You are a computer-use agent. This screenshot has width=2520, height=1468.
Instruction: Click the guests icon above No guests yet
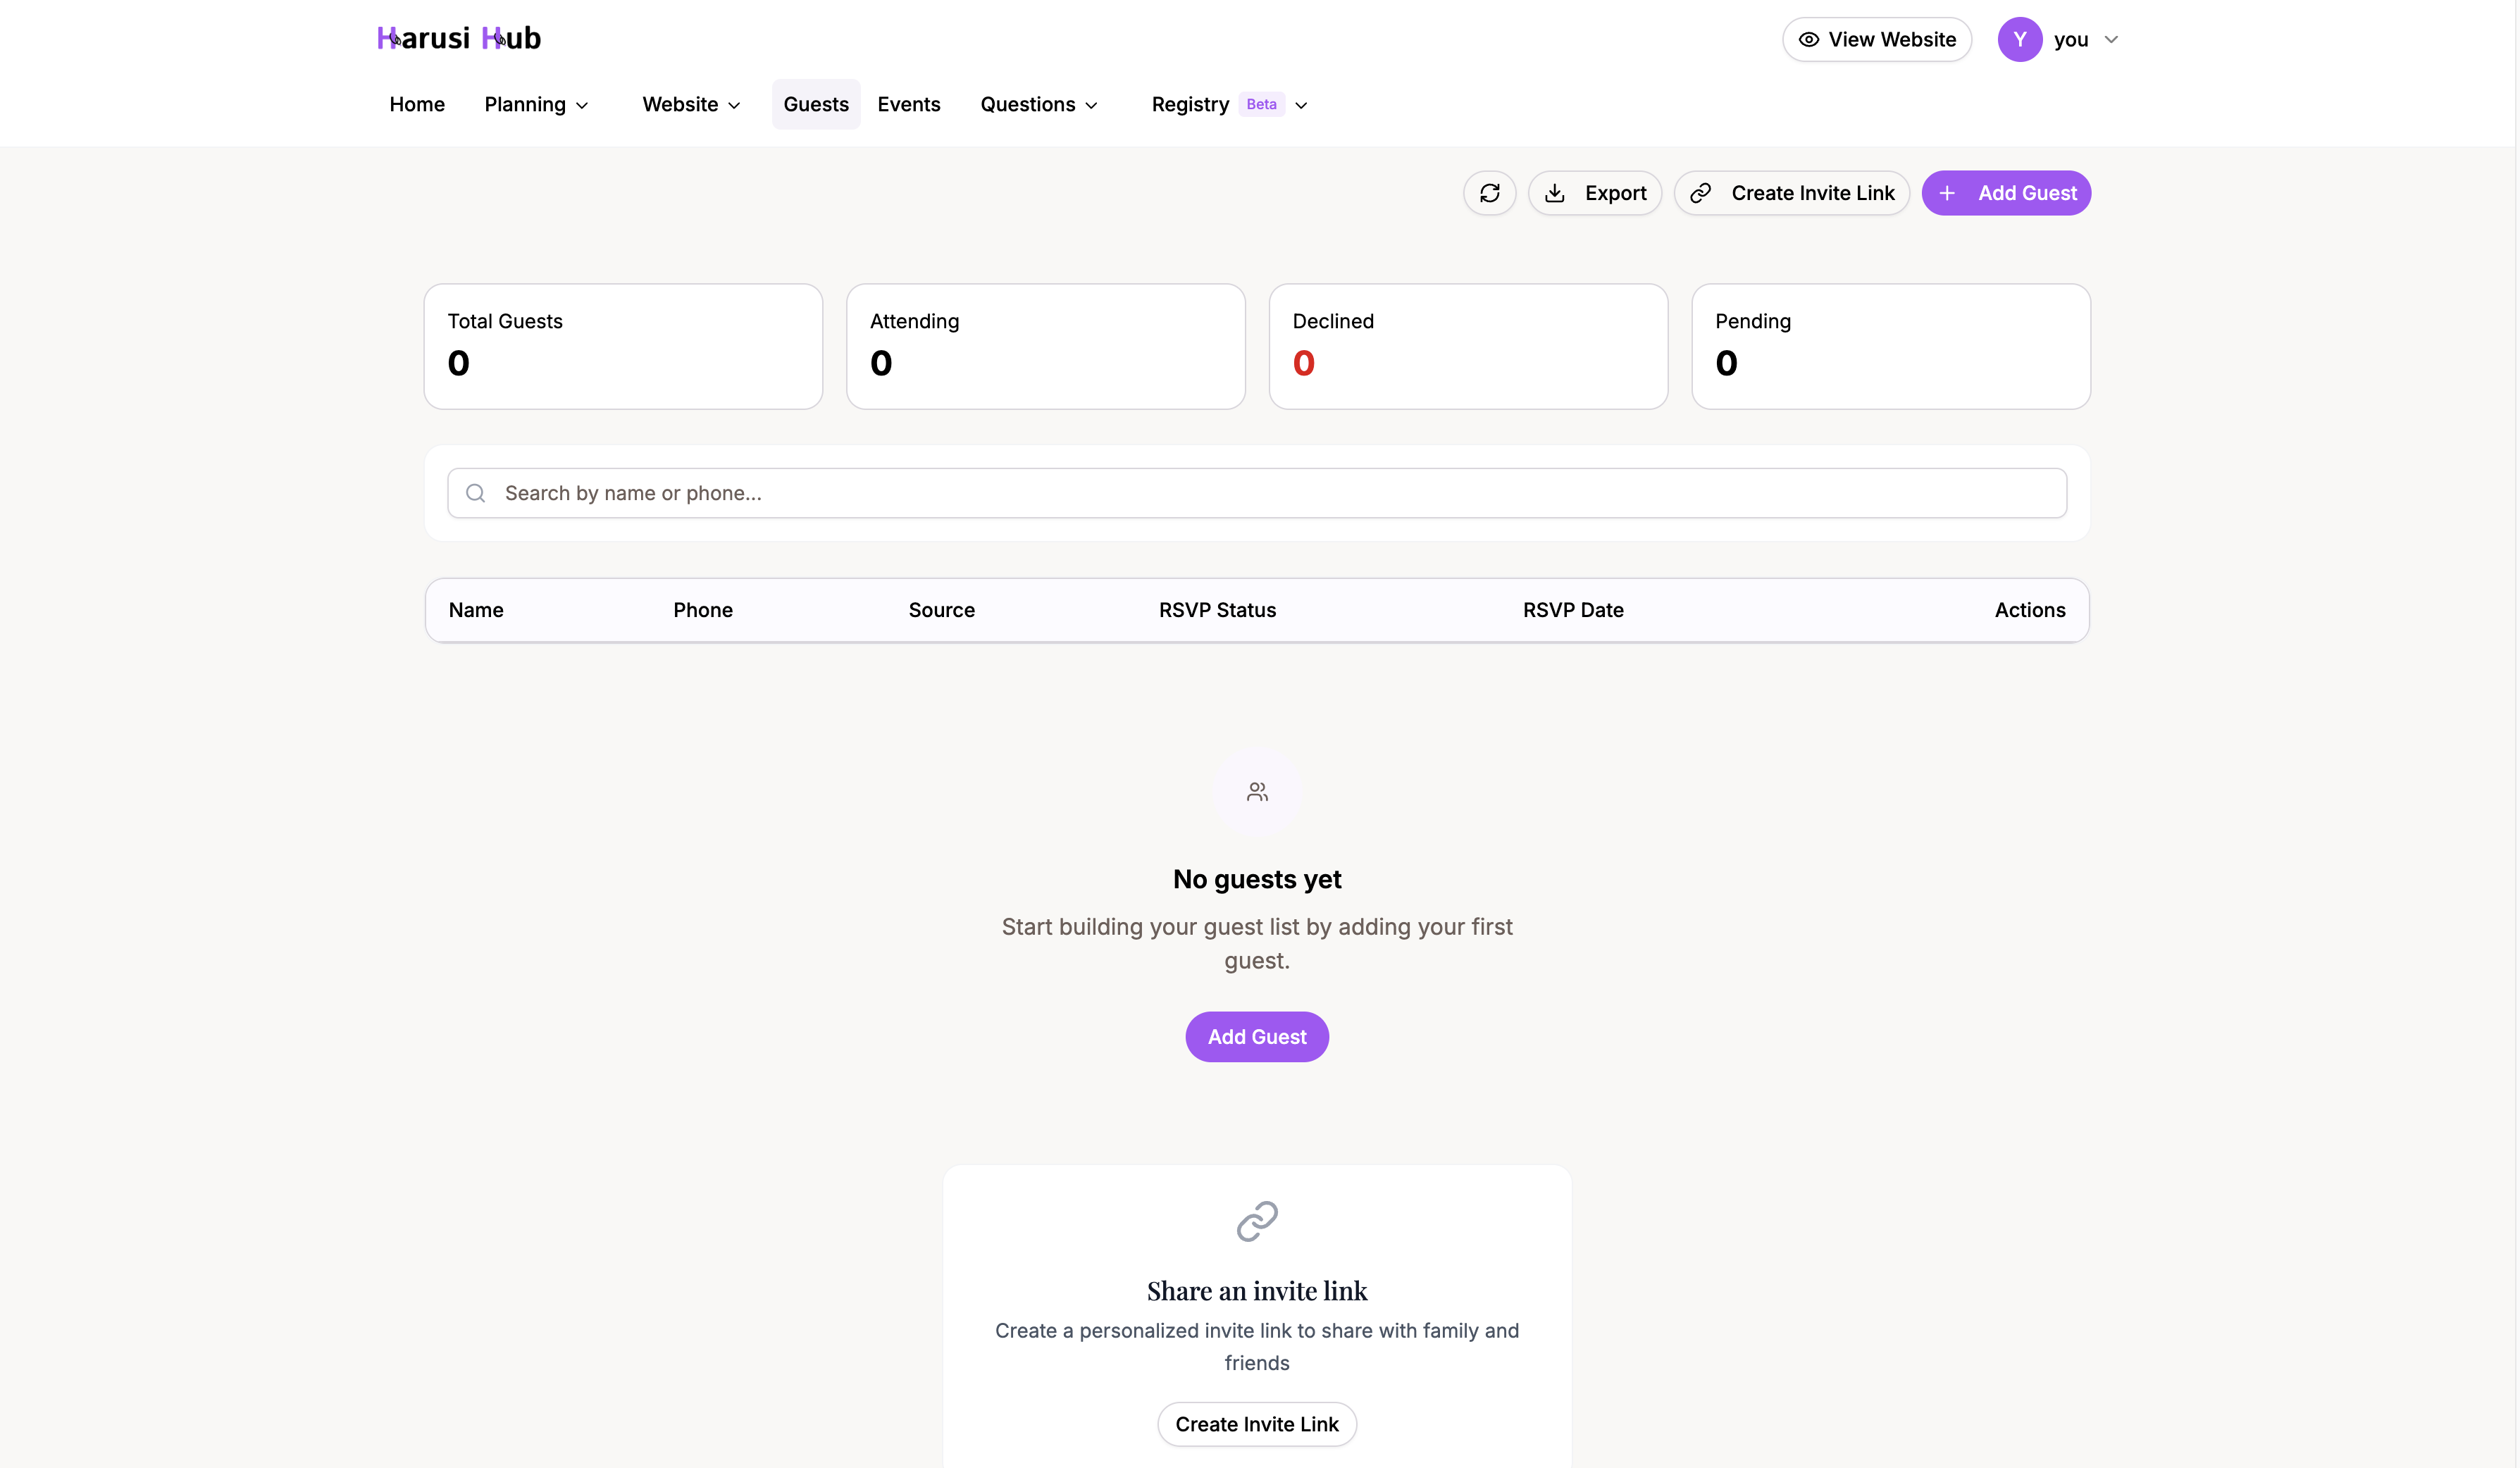(x=1256, y=791)
